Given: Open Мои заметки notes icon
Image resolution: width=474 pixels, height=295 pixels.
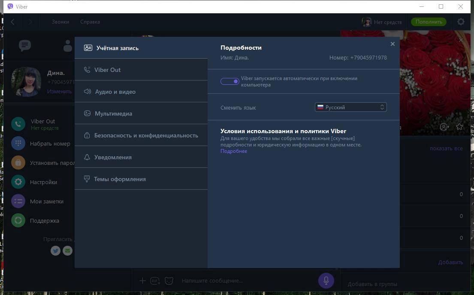Looking at the screenshot, I should [18, 201].
